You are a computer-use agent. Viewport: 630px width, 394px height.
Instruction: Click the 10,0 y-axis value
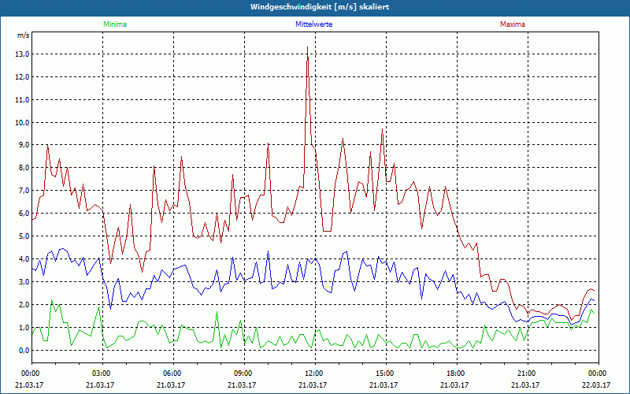tap(23, 123)
